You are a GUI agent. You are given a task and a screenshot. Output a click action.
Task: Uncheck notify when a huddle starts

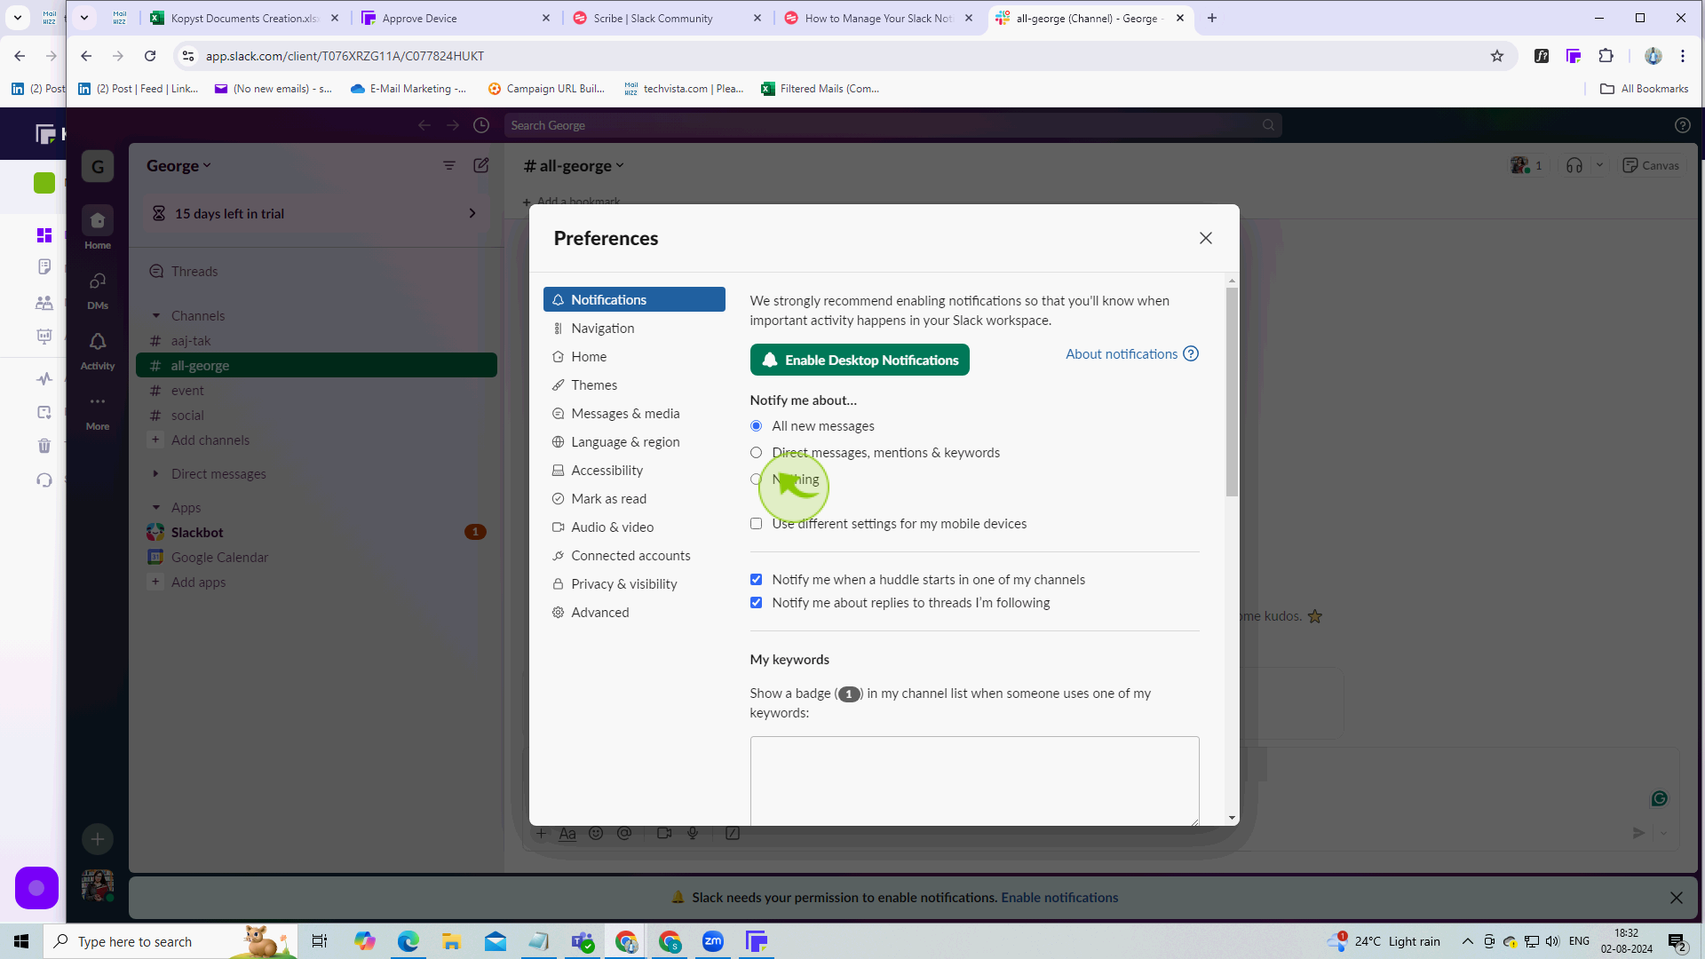click(x=757, y=580)
